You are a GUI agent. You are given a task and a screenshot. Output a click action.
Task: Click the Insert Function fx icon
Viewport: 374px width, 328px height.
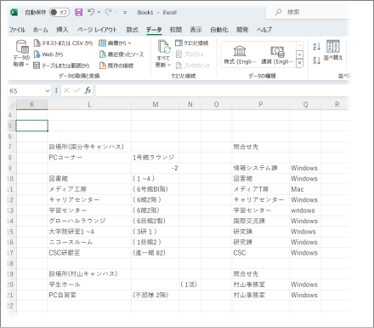pos(88,90)
